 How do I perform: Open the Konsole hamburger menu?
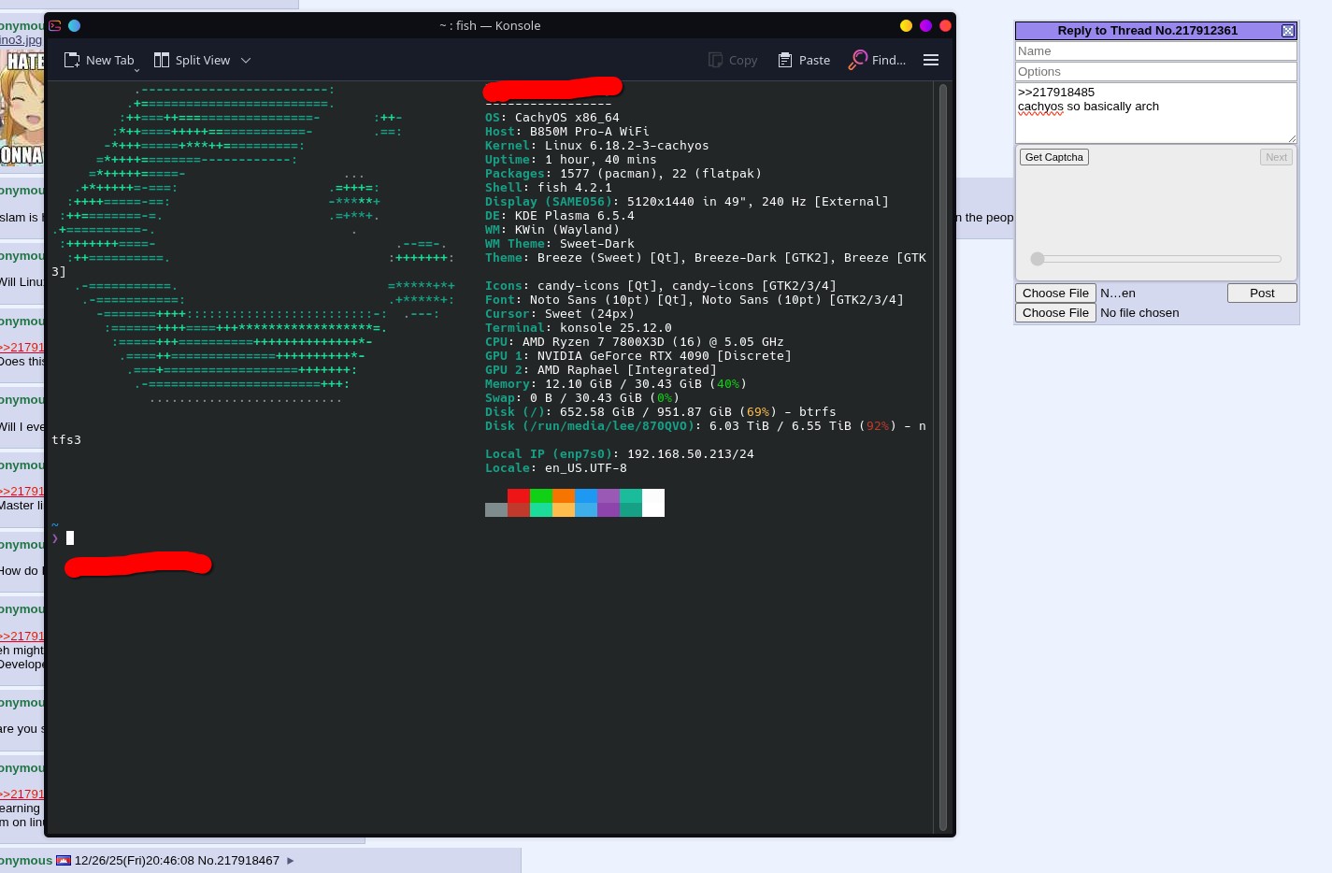(x=931, y=60)
